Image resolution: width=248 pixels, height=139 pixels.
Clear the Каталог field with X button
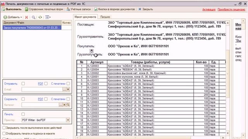[x=64, y=105]
